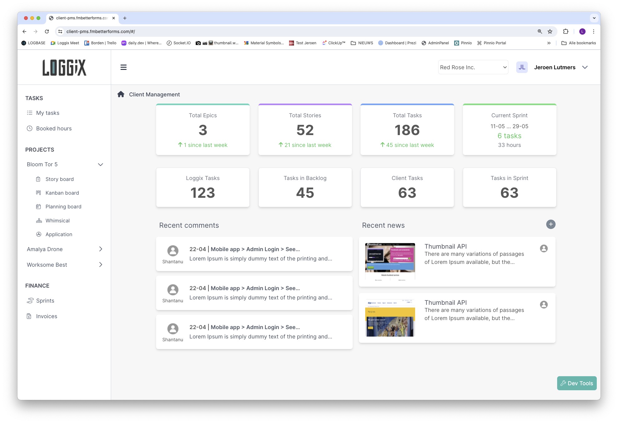Go to Booked hours page
This screenshot has height=423, width=618.
(x=54, y=129)
